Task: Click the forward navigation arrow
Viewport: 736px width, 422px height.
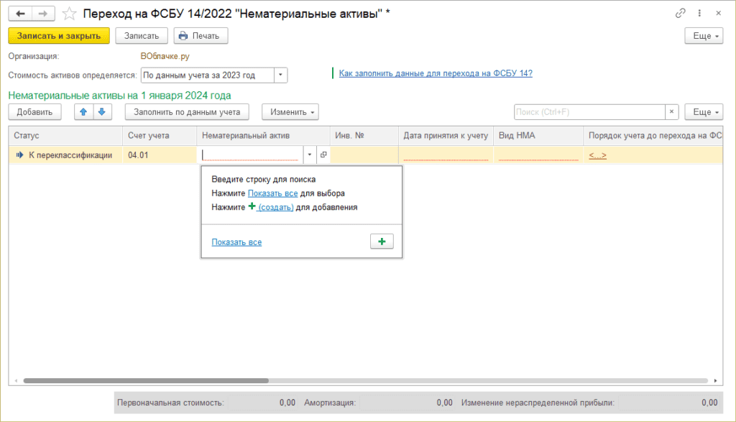Action: click(44, 14)
